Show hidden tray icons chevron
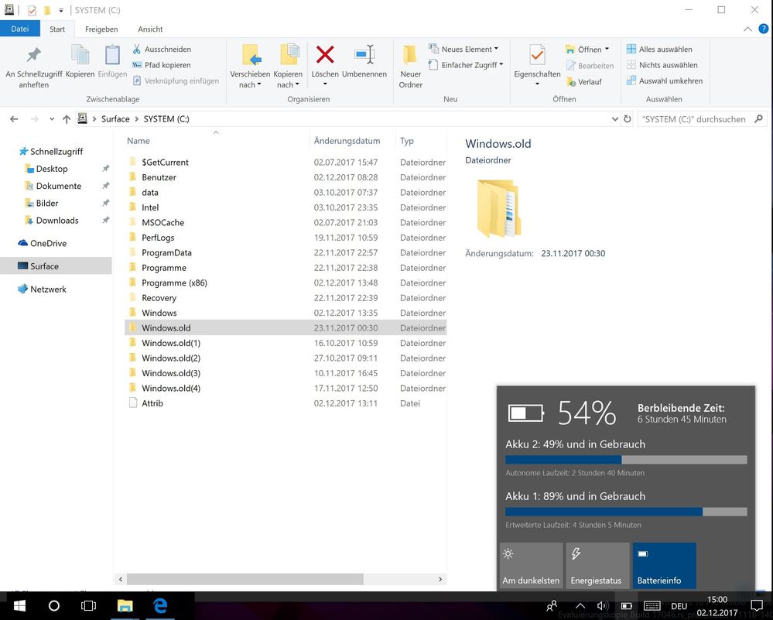773x620 pixels. point(580,606)
